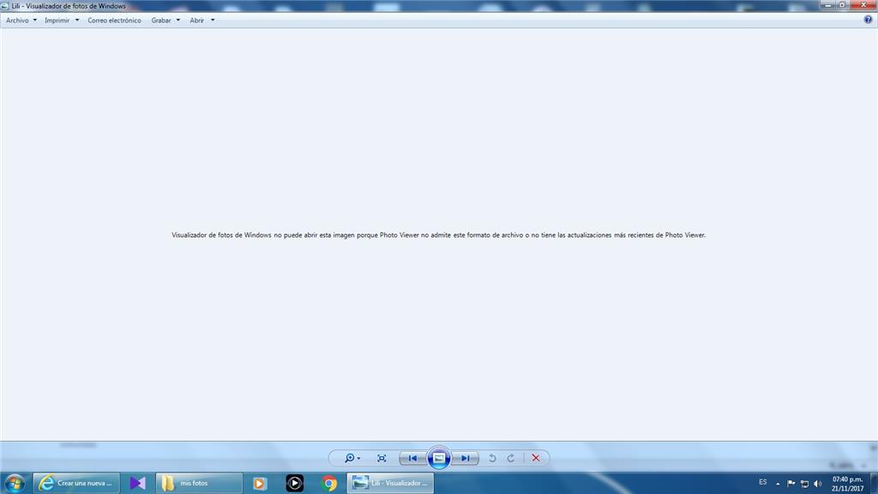Delete the photo with the red X
The image size is (878, 494).
[536, 458]
